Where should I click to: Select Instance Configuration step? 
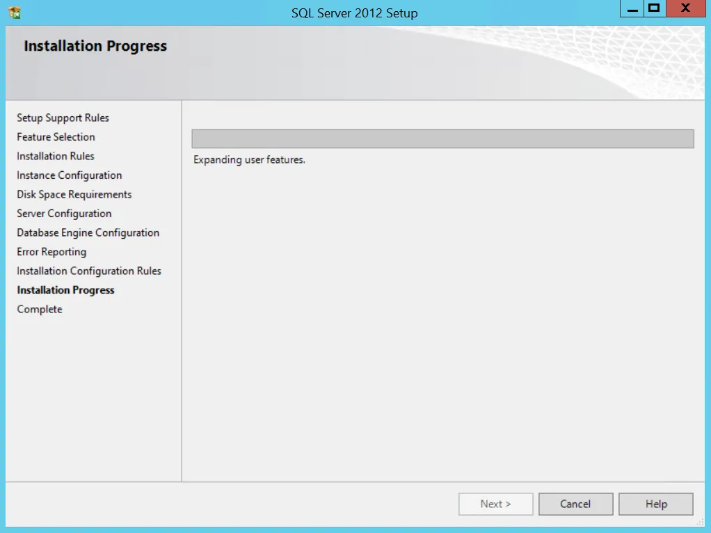click(70, 175)
